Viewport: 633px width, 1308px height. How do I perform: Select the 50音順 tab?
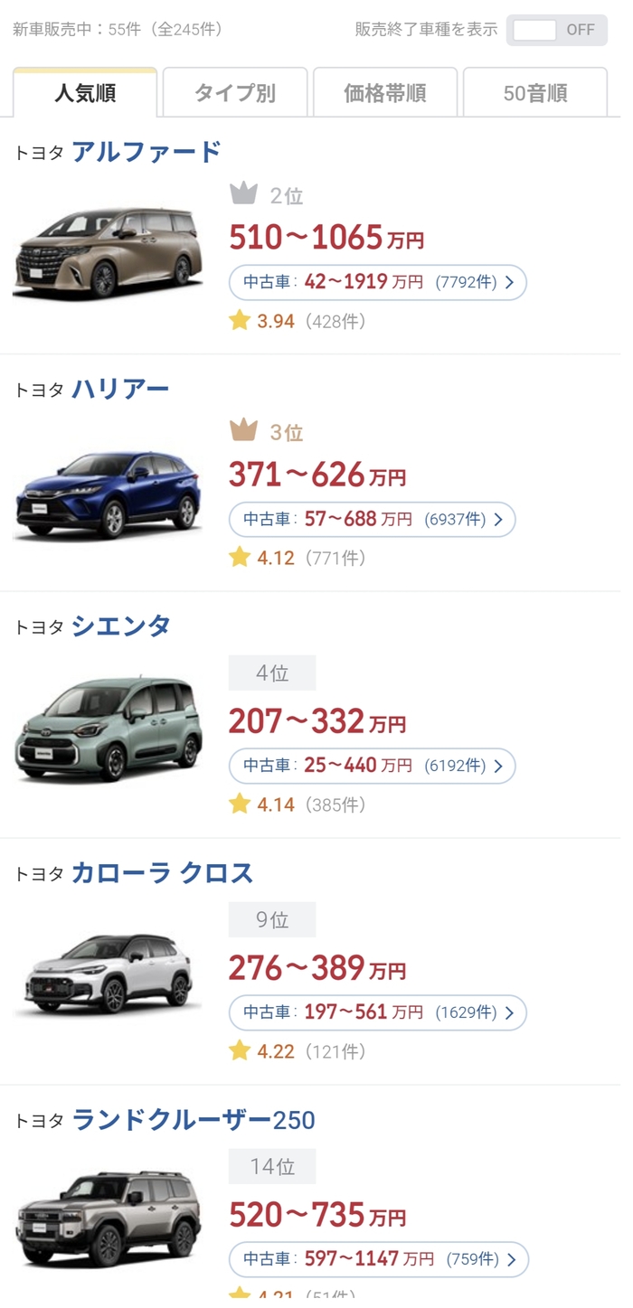tap(535, 93)
